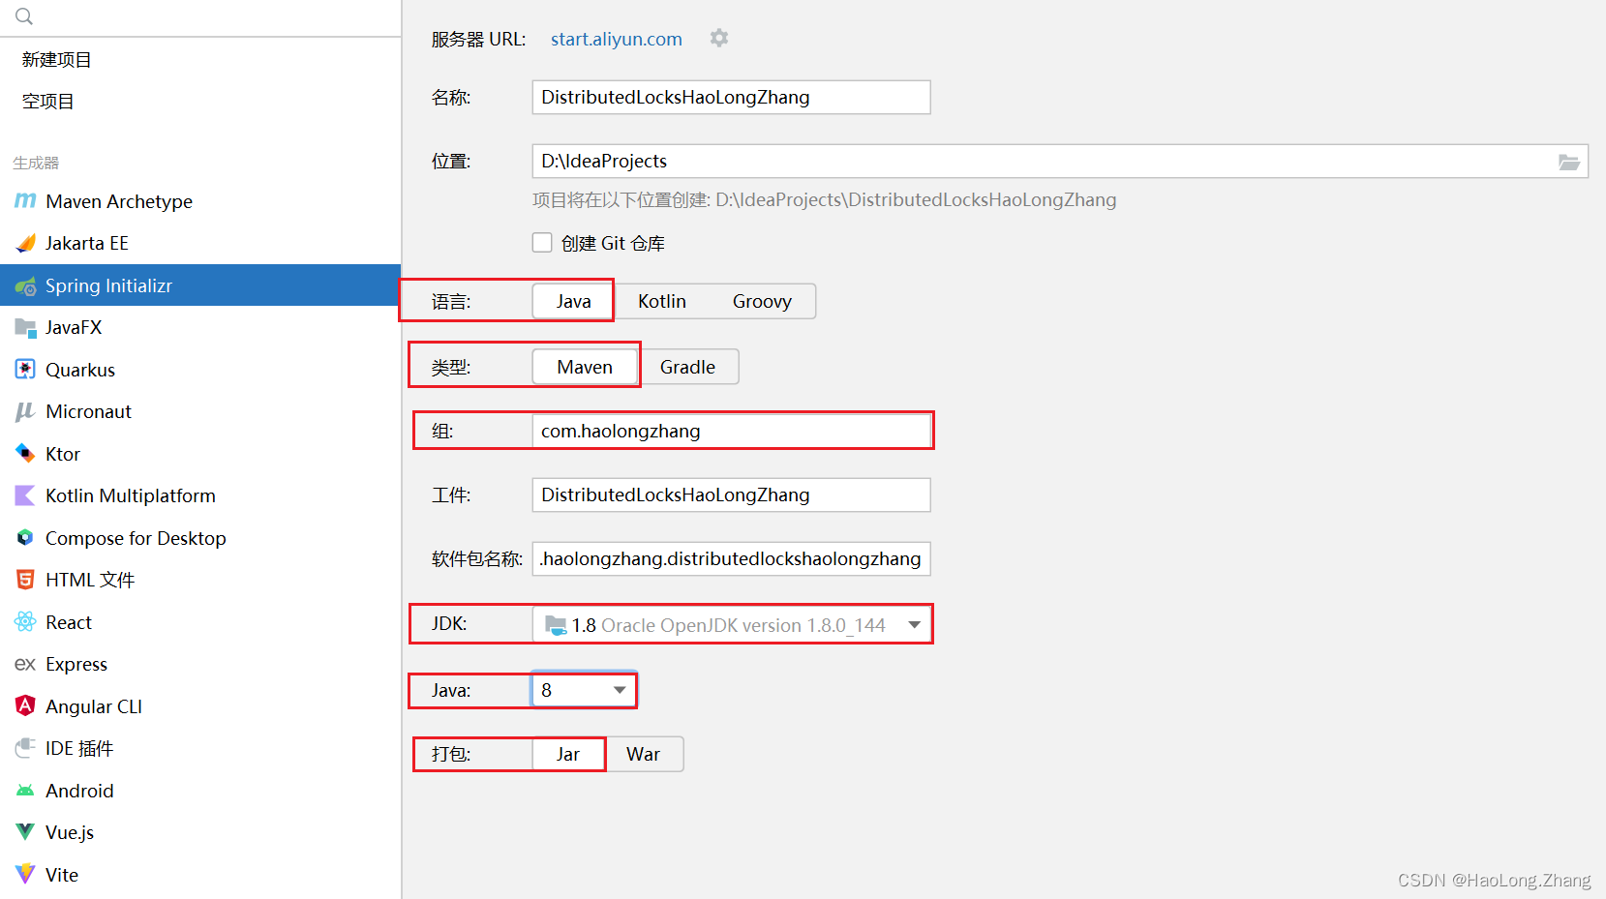This screenshot has height=899, width=1606.
Task: Select Kotlin as language
Action: click(662, 301)
